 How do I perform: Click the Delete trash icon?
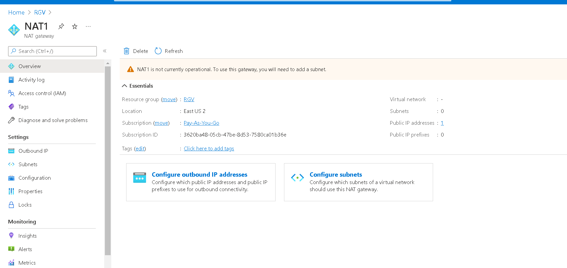tap(126, 51)
